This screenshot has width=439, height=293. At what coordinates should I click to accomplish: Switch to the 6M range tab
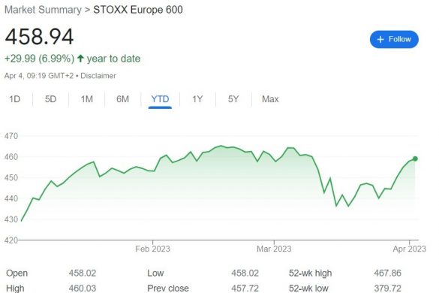coord(122,99)
